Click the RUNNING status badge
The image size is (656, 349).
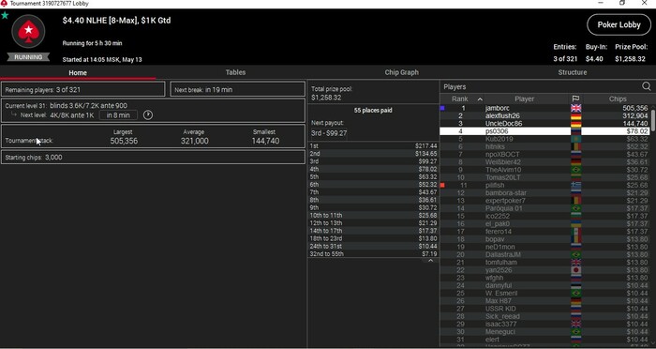[x=28, y=57]
